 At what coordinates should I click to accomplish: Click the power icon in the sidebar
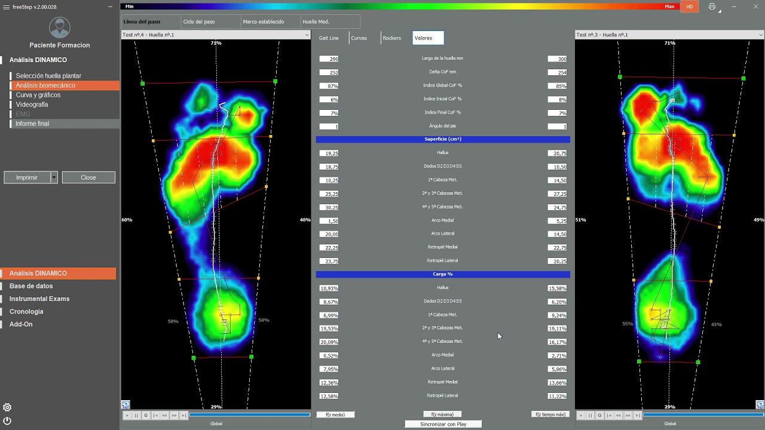pyautogui.click(x=7, y=420)
